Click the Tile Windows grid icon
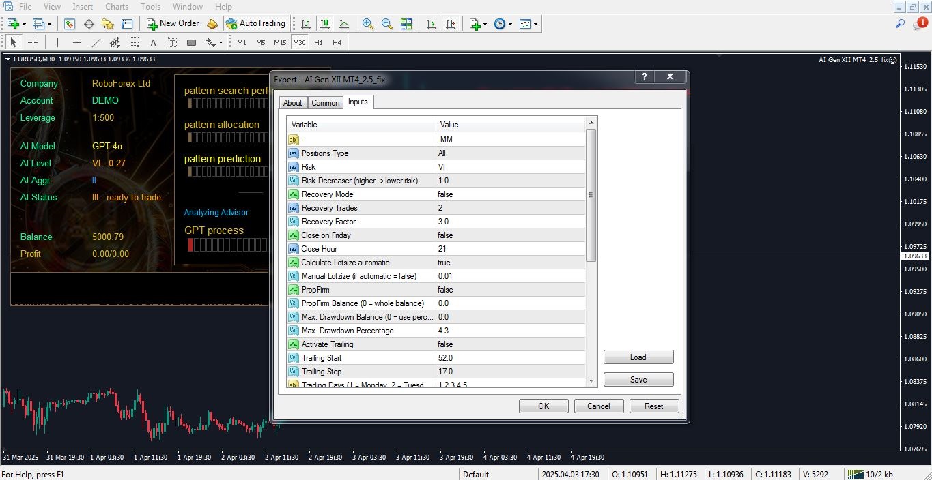 406,24
